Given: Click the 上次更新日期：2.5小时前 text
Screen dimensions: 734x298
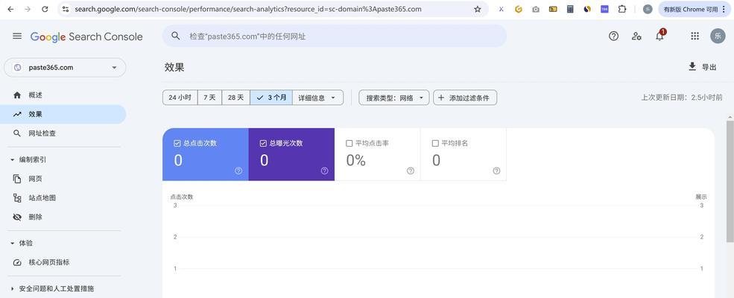Looking at the screenshot, I should pyautogui.click(x=682, y=98).
